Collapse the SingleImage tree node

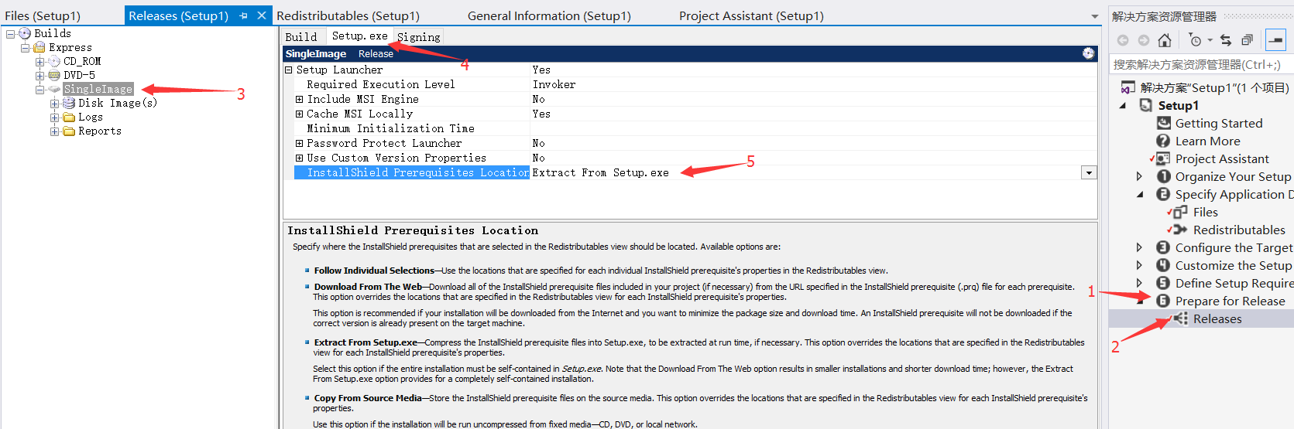click(39, 89)
